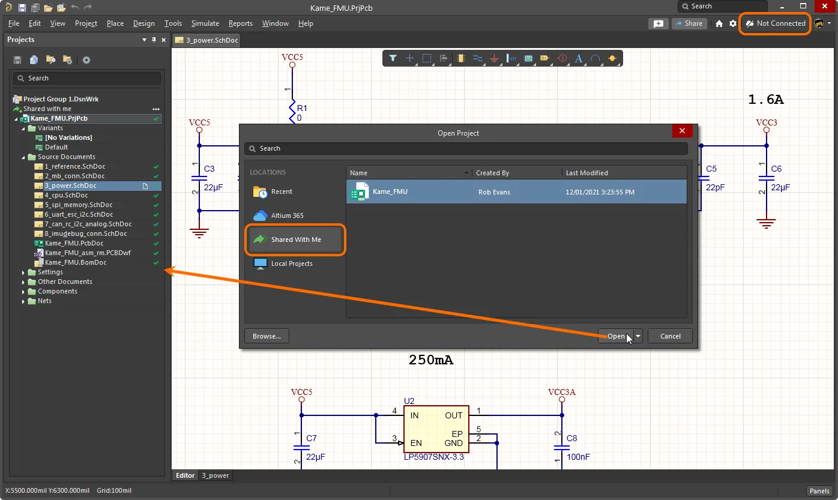The width and height of the screenshot is (838, 500).
Task: Expand the Settings folder
Action: [23, 273]
